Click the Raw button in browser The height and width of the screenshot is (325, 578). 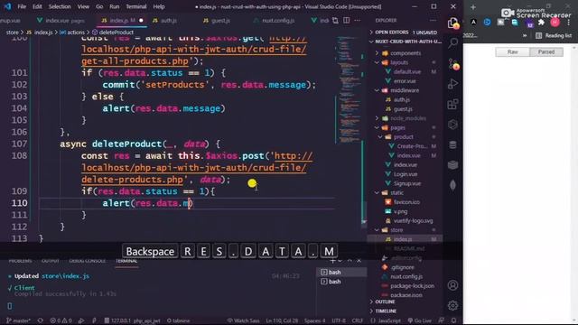(512, 52)
